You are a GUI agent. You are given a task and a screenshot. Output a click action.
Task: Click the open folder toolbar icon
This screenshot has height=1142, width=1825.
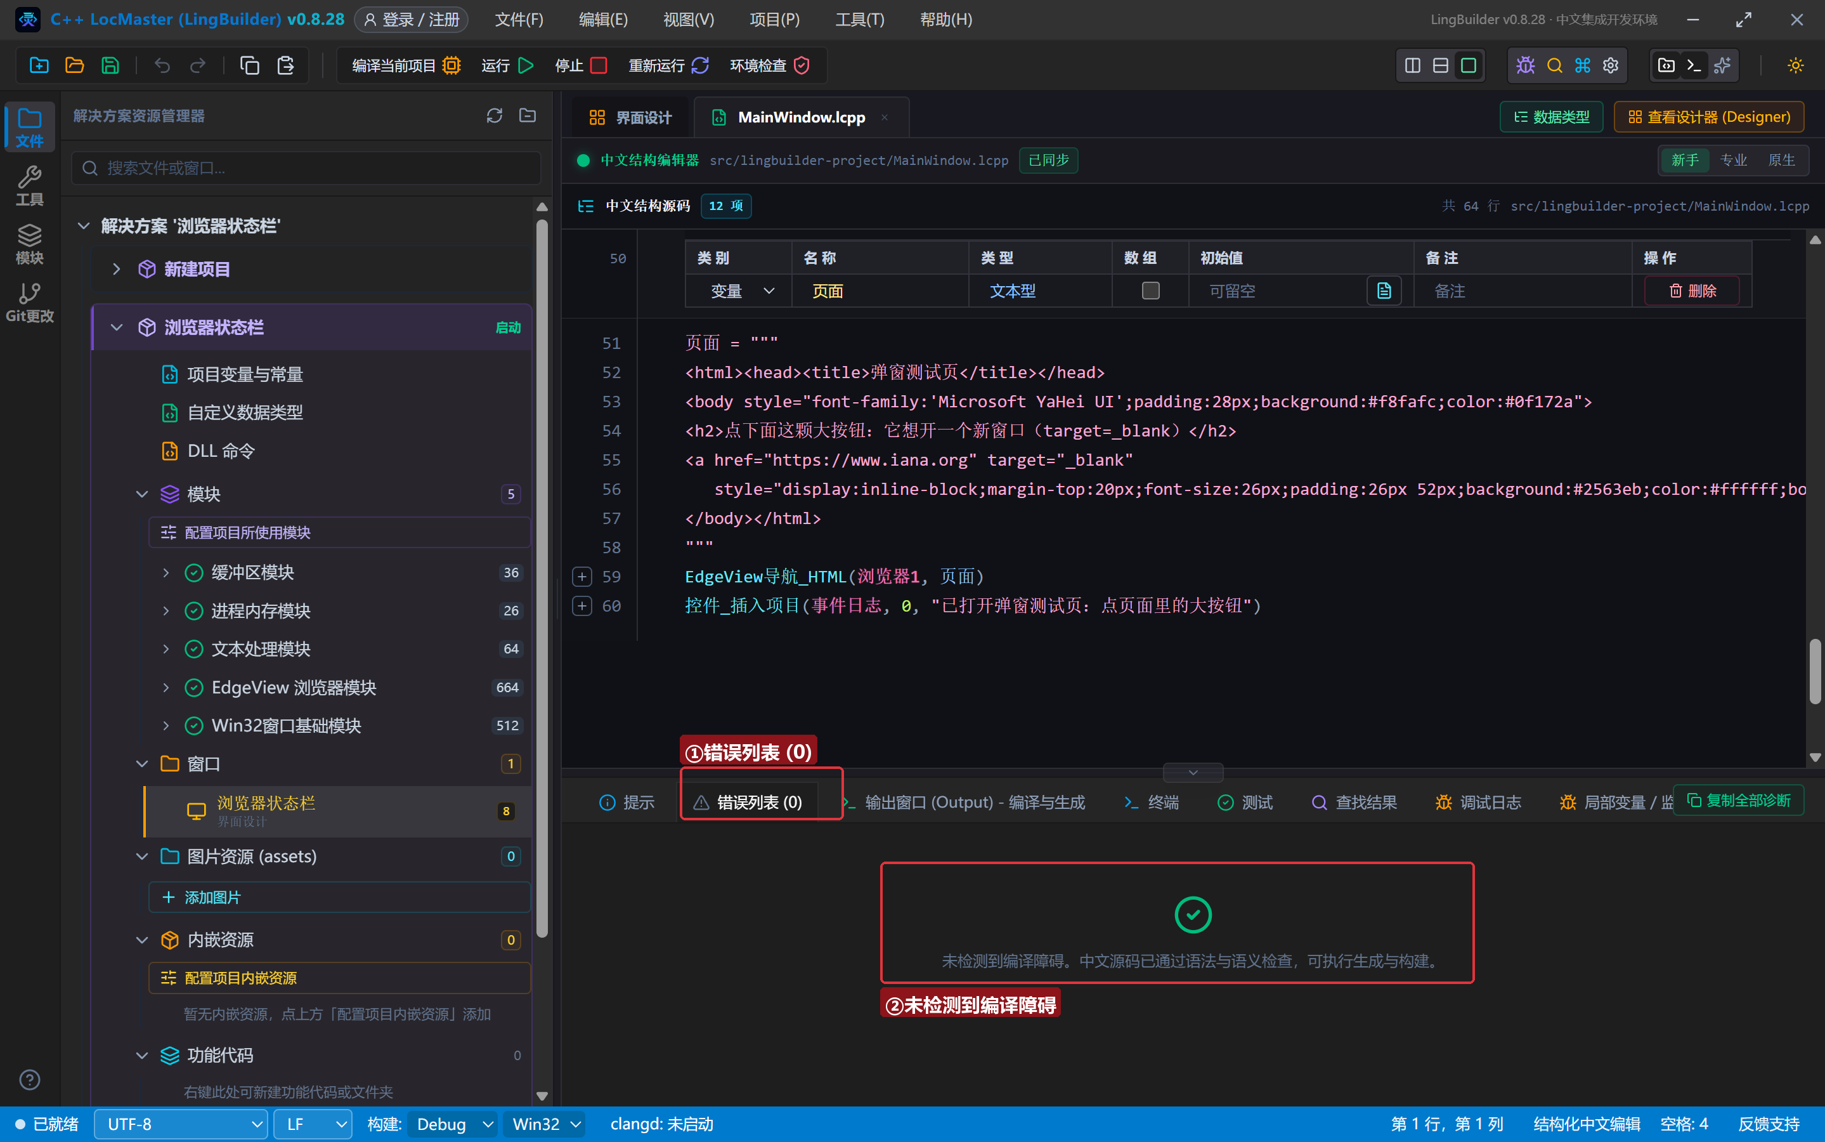pyautogui.click(x=75, y=66)
